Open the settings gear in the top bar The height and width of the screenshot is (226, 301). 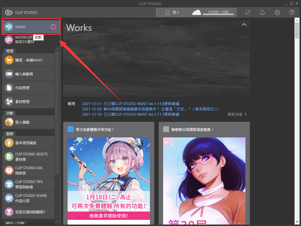(x=277, y=12)
